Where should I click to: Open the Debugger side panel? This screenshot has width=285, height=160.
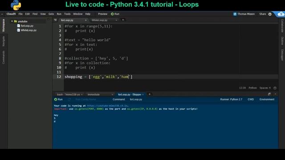[282, 55]
